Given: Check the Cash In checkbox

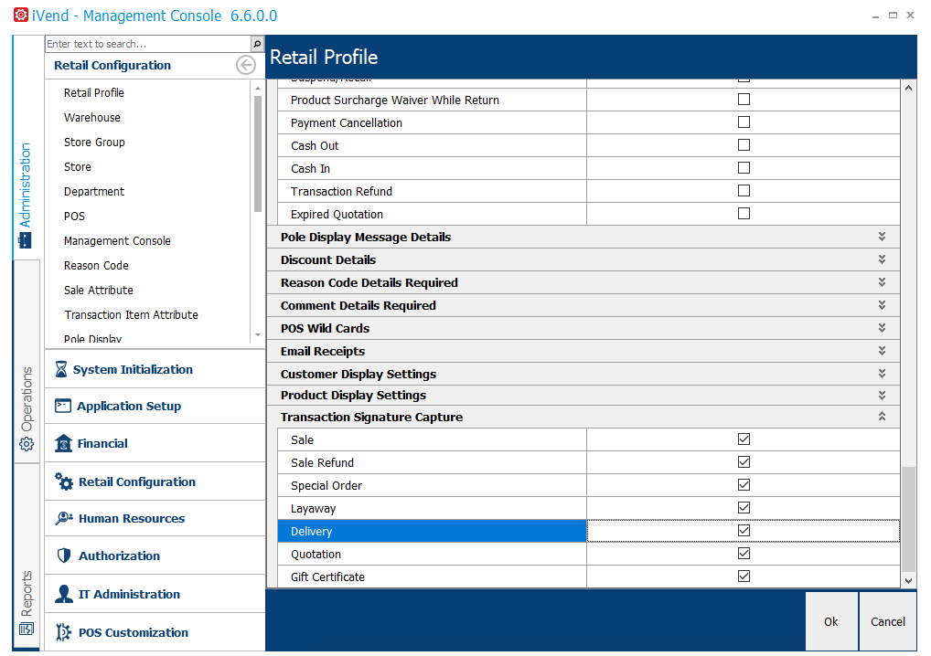Looking at the screenshot, I should click(x=744, y=168).
